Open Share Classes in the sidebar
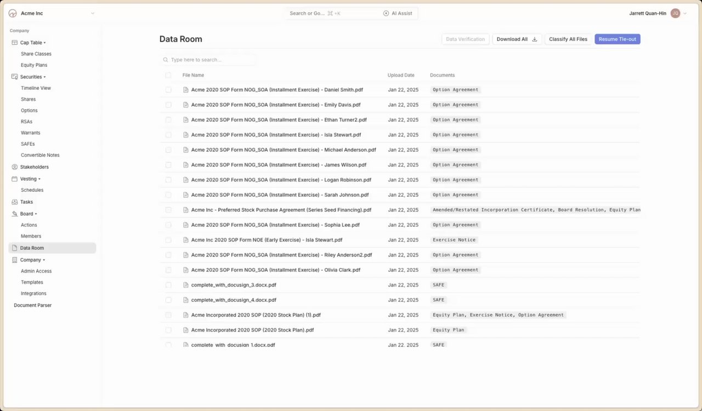Image resolution: width=702 pixels, height=411 pixels. pyautogui.click(x=36, y=54)
